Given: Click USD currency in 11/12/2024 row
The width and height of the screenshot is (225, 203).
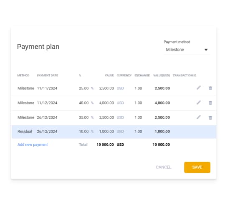Looking at the screenshot, I should point(120,103).
